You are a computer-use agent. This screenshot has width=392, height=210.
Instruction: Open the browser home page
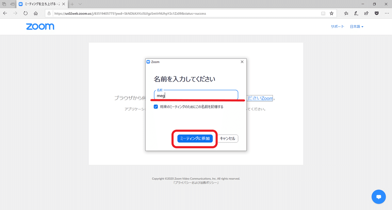[35, 13]
